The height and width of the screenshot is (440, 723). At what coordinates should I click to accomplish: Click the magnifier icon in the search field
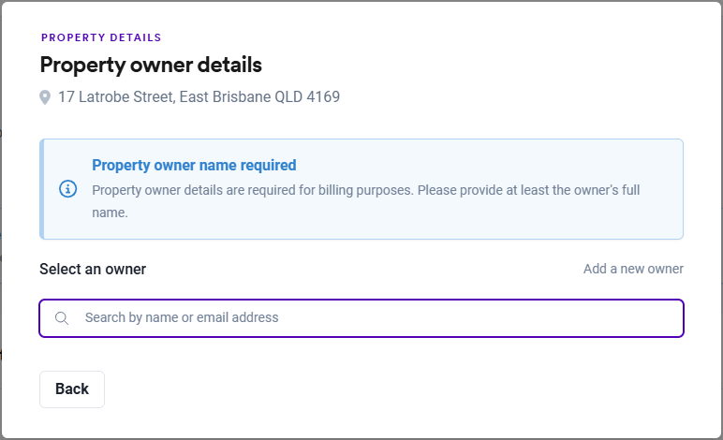coord(62,318)
